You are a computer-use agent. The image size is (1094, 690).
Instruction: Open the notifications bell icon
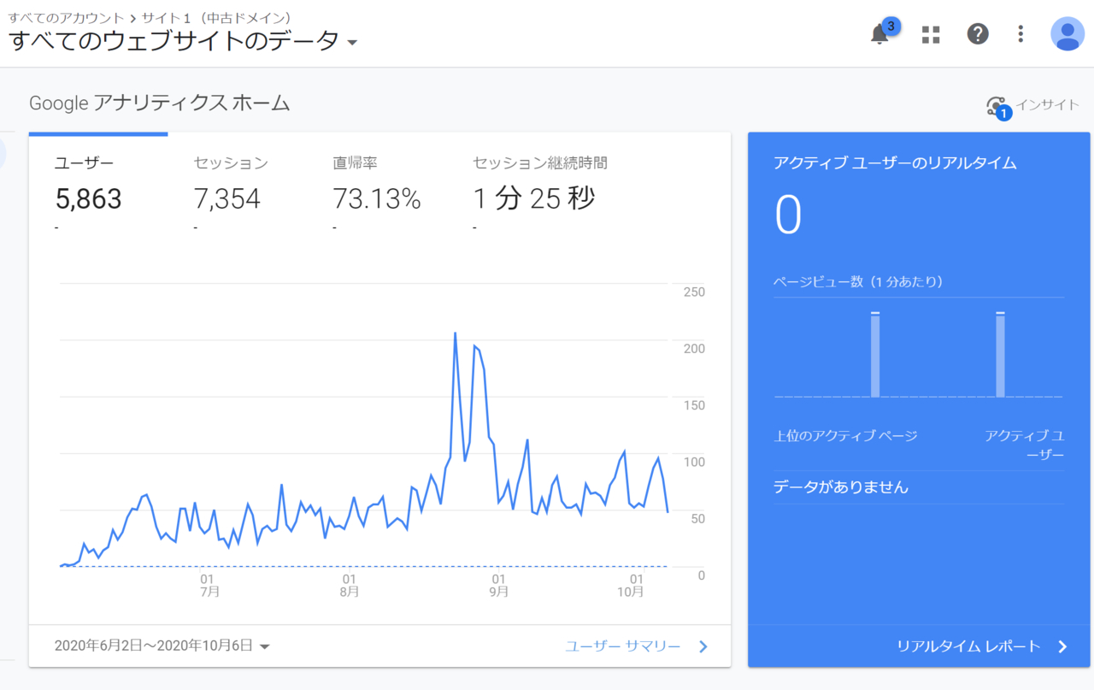[x=879, y=33]
